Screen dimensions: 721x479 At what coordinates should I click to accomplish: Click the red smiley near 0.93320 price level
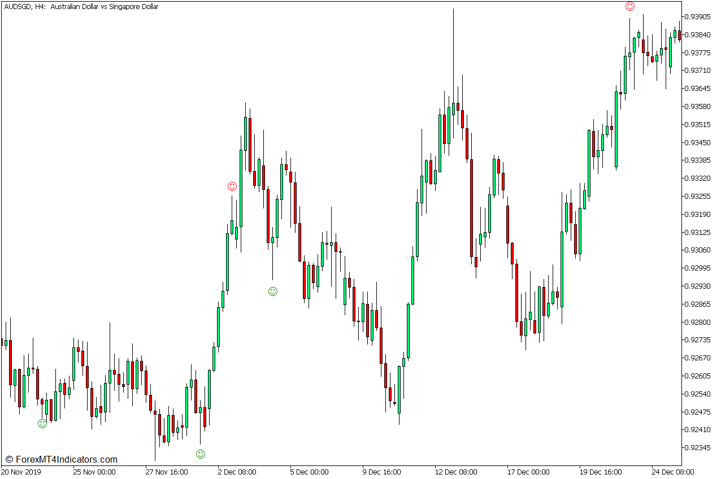232,186
